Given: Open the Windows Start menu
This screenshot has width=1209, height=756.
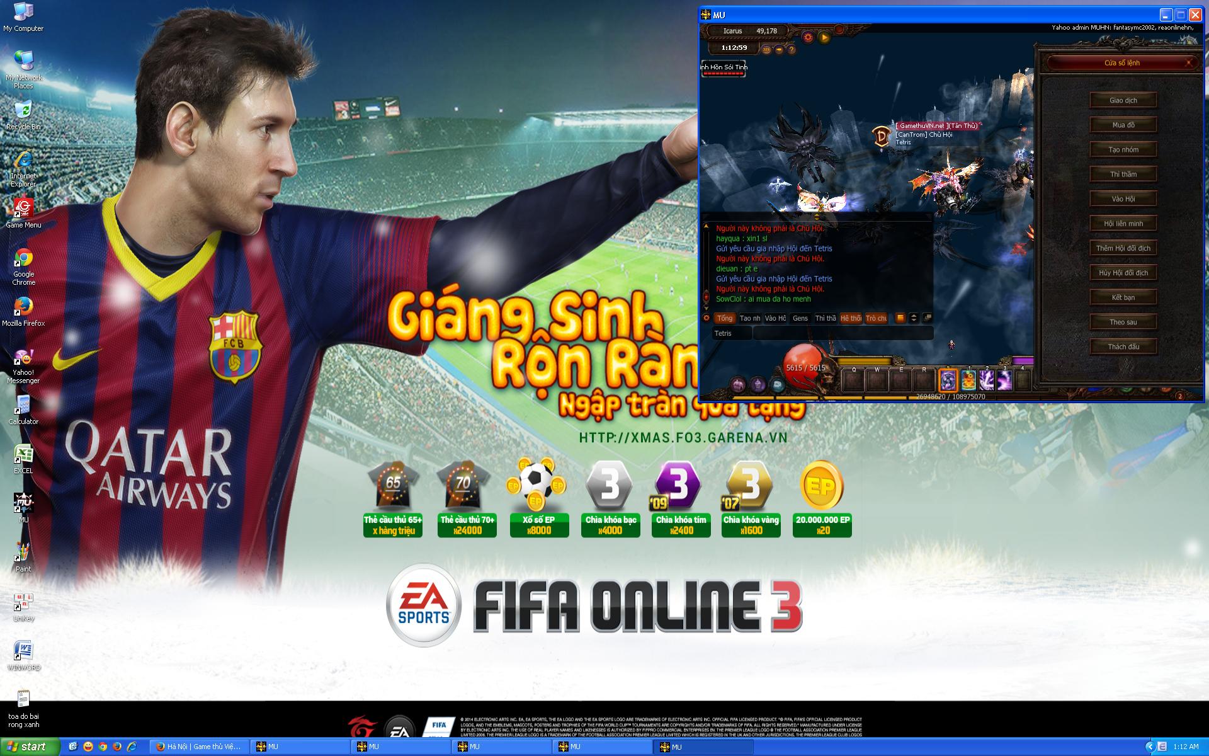Looking at the screenshot, I should 30,747.
